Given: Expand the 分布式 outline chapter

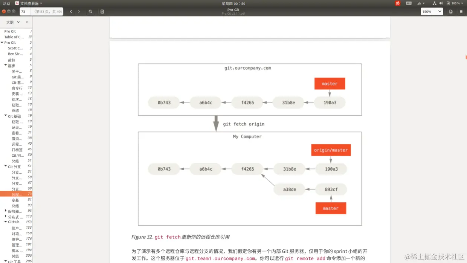Looking at the screenshot, I should coord(6,217).
